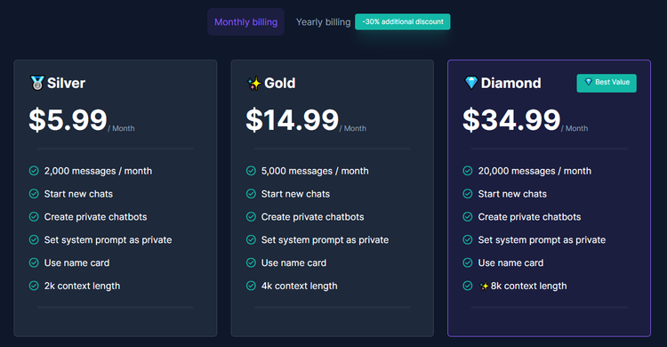The width and height of the screenshot is (667, 347).
Task: Click the '5,000 messages / month' text
Action: pyautogui.click(x=315, y=171)
